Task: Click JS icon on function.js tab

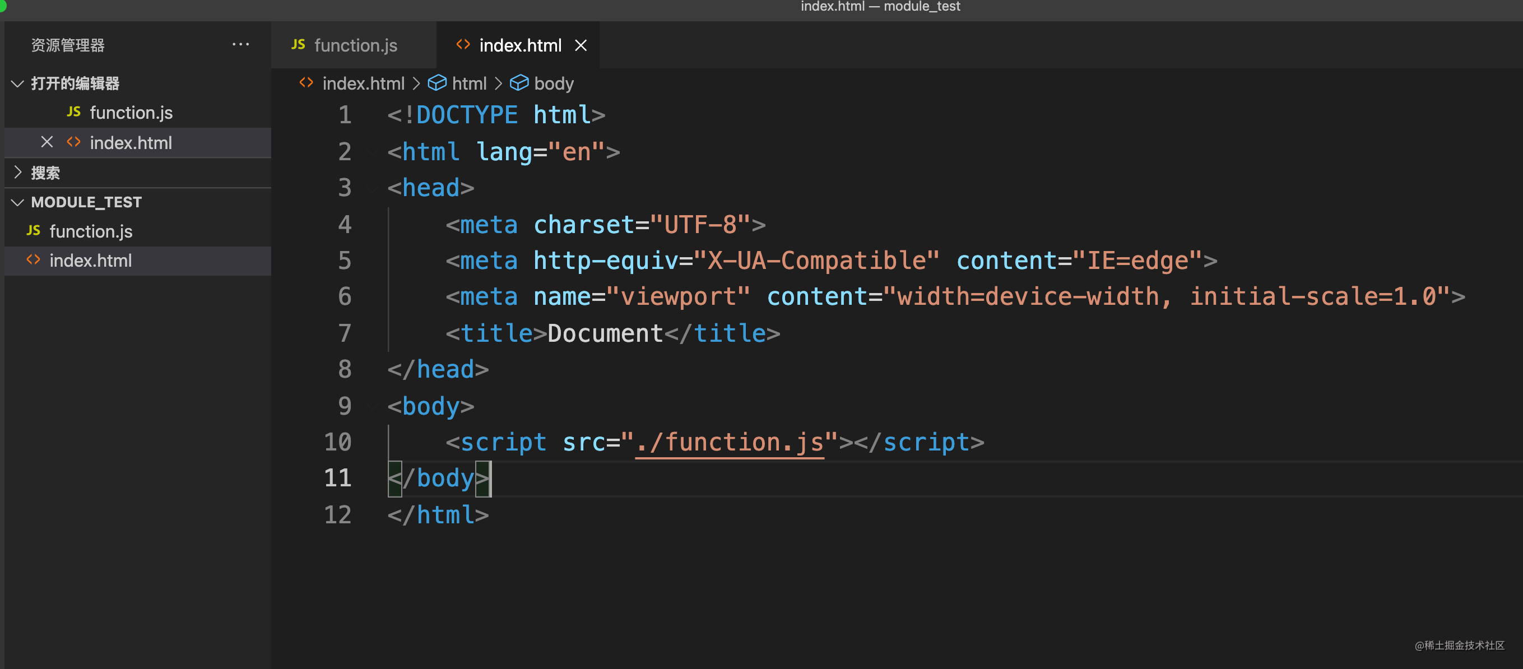Action: pos(299,44)
